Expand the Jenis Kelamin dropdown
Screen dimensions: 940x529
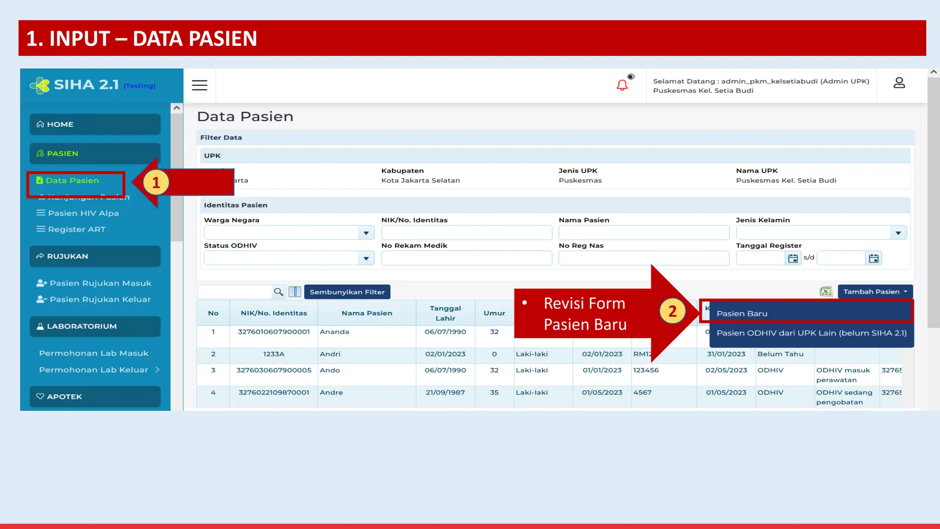898,233
